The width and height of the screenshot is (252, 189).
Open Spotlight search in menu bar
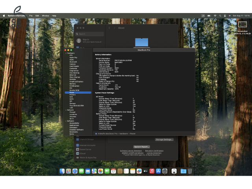(220, 16)
